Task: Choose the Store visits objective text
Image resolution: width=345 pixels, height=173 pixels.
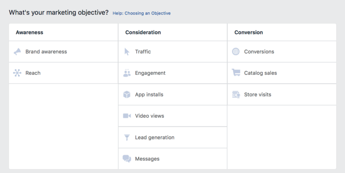Action: tap(258, 95)
